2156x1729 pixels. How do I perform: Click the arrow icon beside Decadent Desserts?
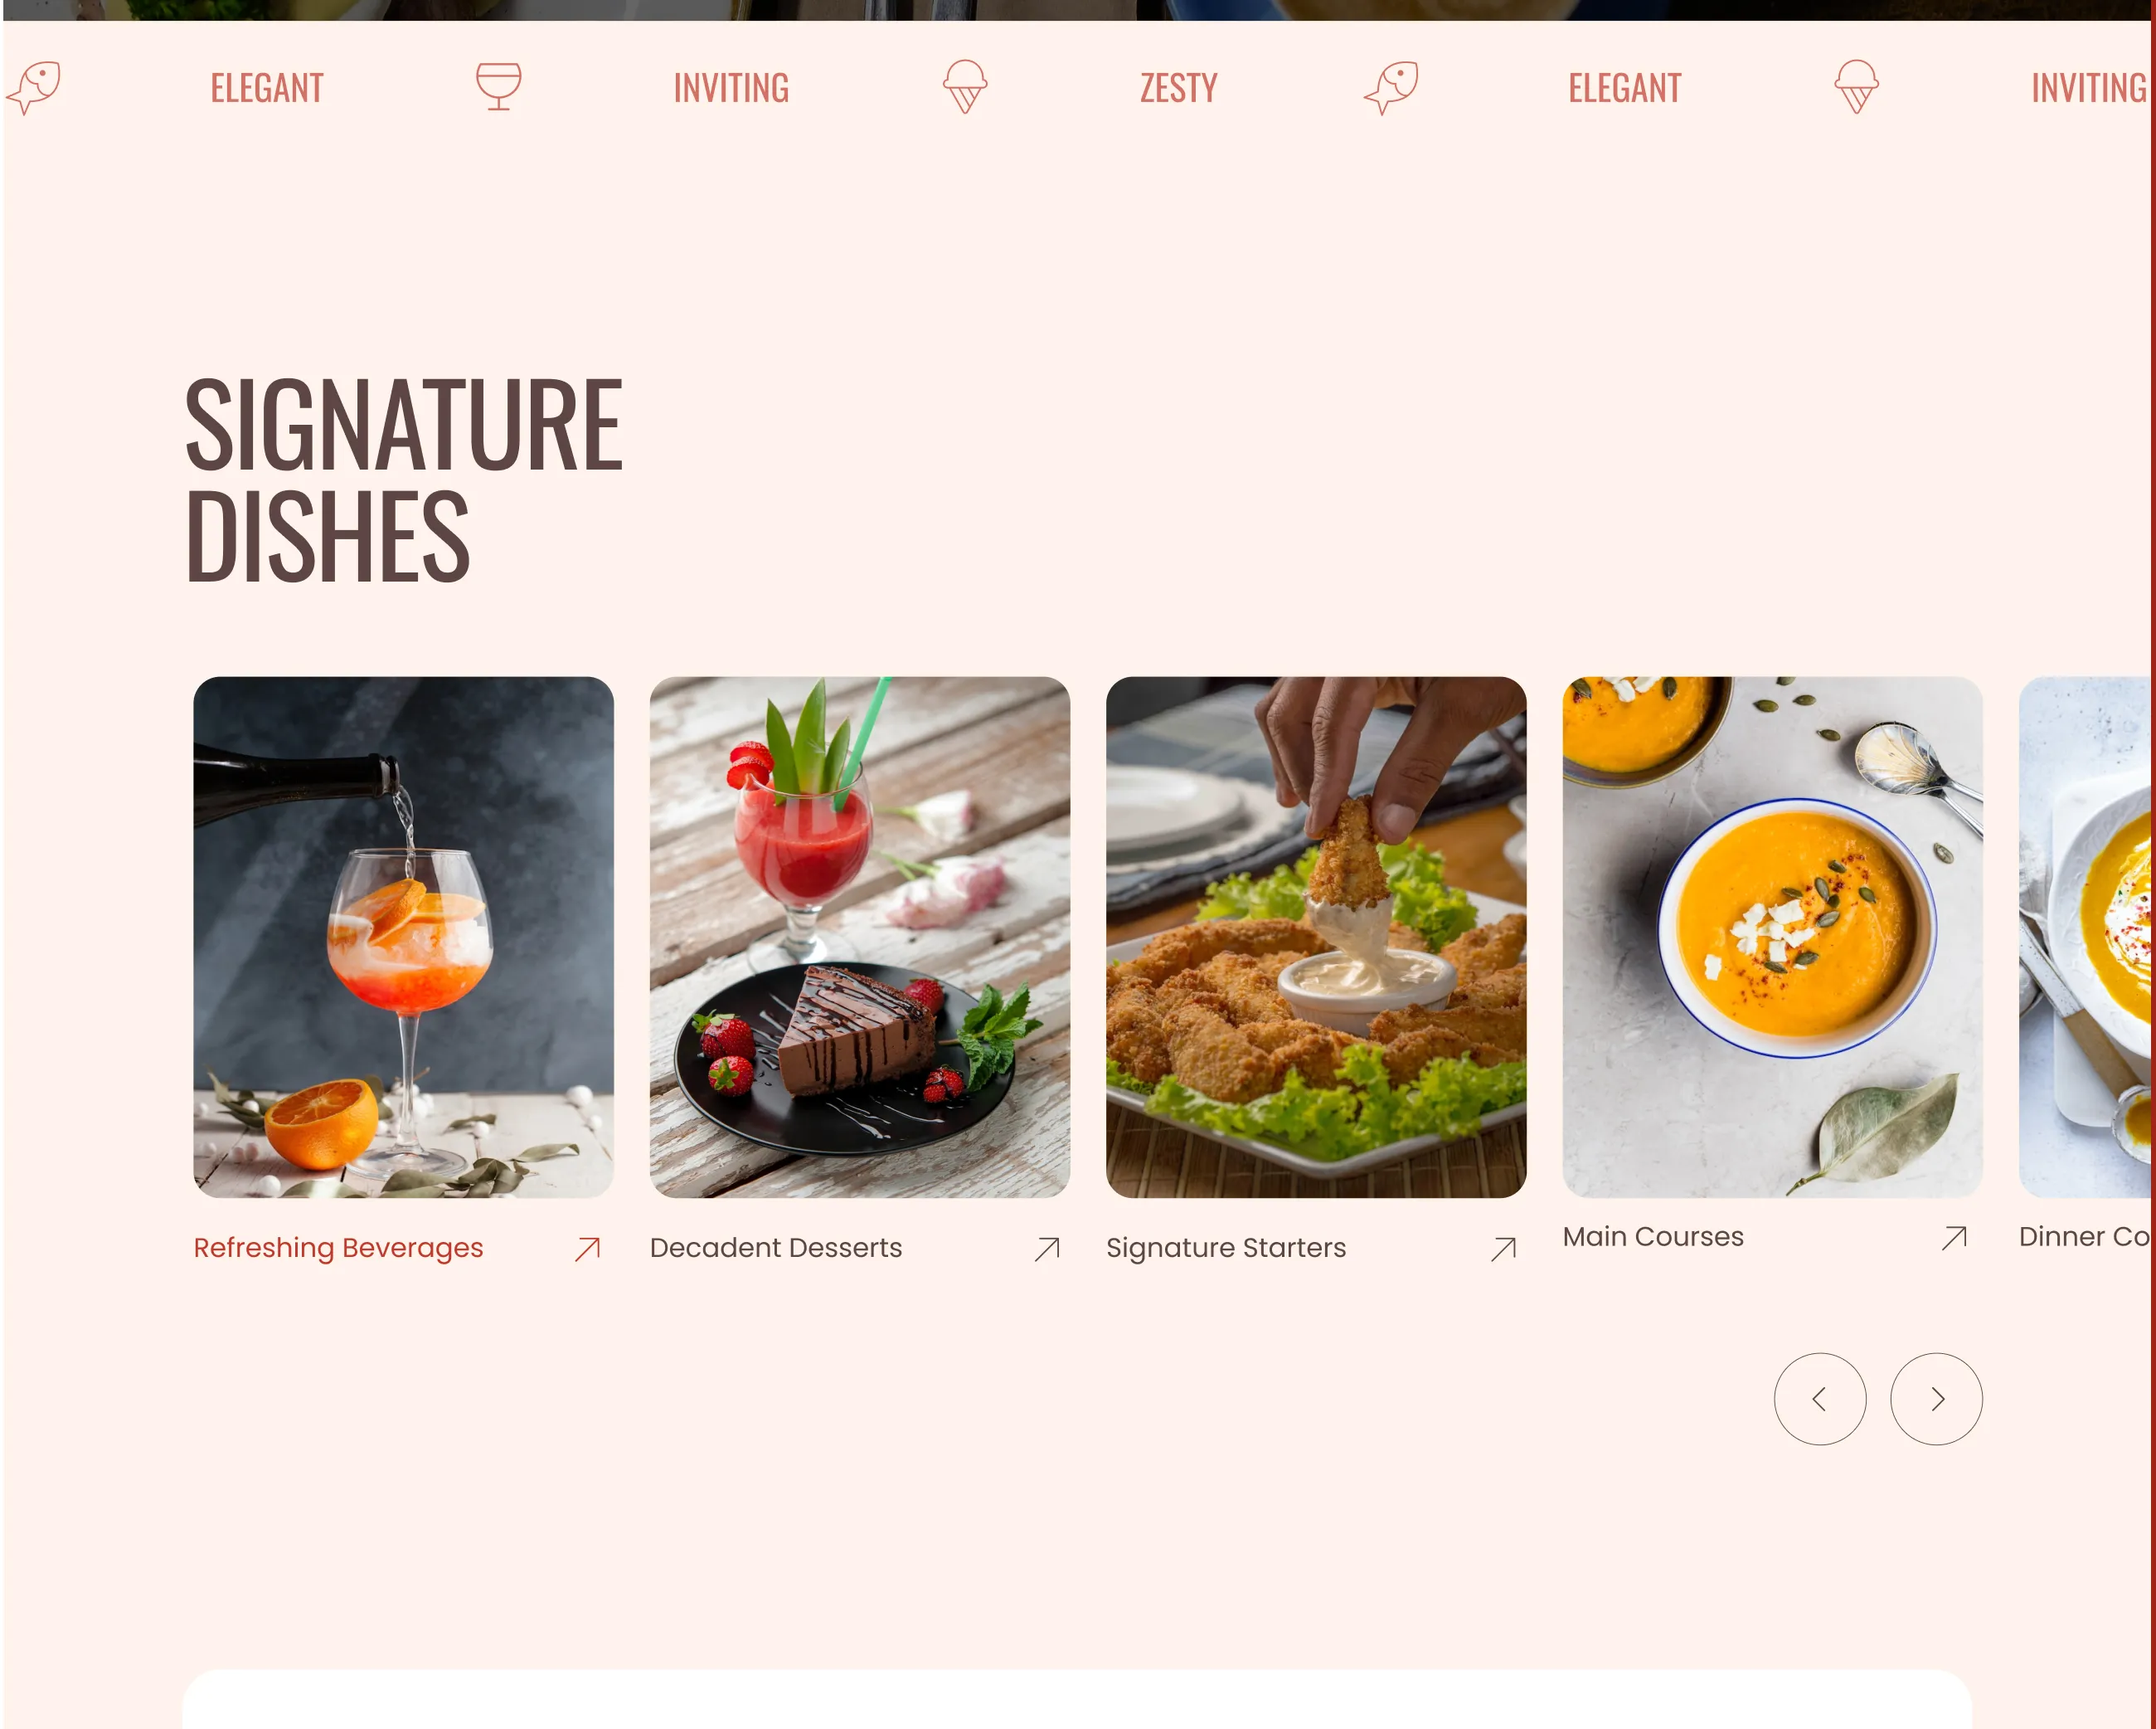[1047, 1248]
